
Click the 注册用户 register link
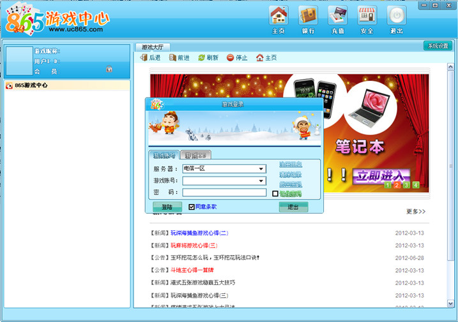coord(291,165)
